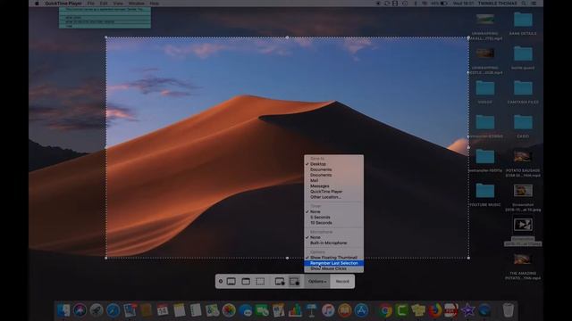Image resolution: width=572 pixels, height=321 pixels.
Task: Select Capture Selected Portion tool
Action: coord(260,282)
